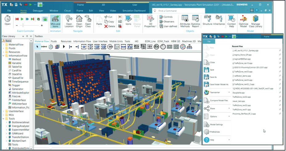Select Method in the Class Library
The image size is (286, 151).
pos(14,59)
